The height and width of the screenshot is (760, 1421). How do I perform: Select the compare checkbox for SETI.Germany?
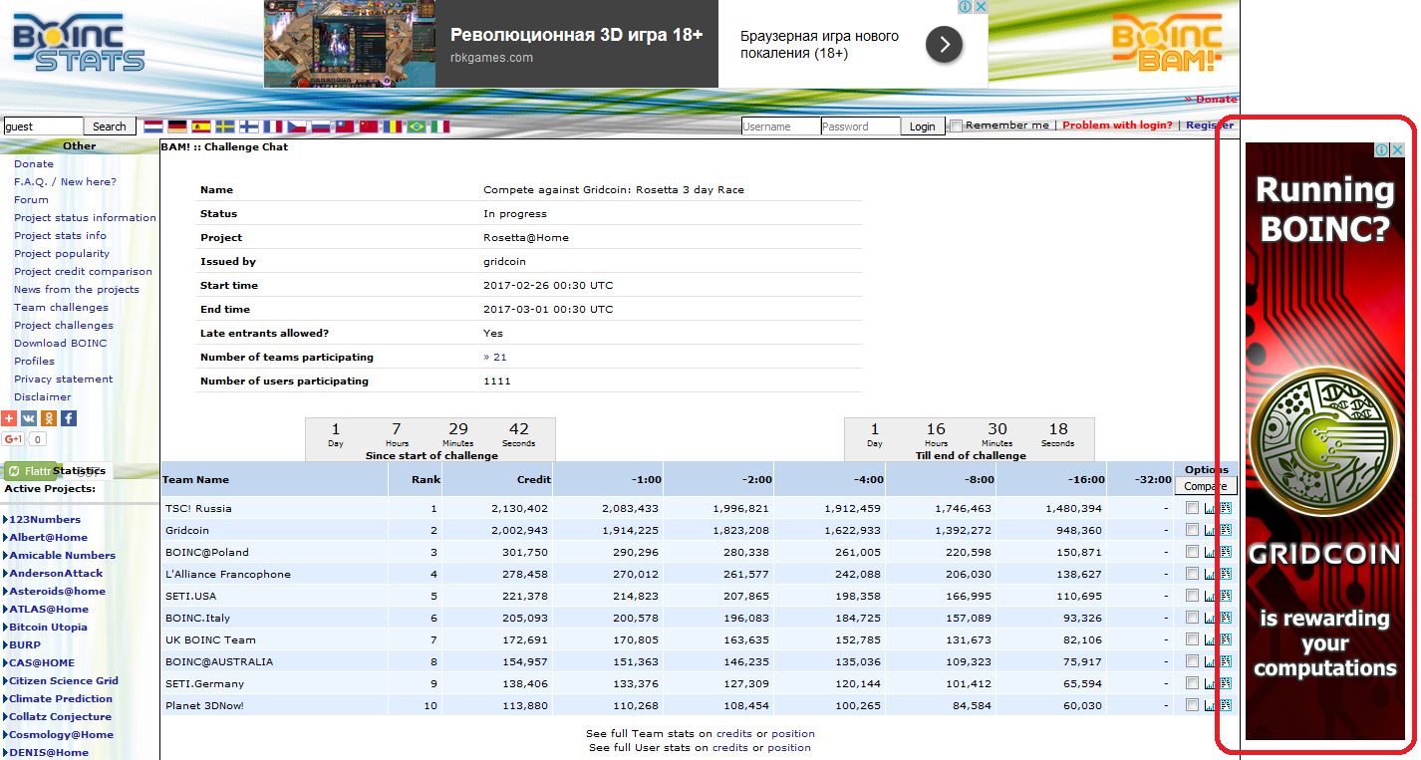click(x=1192, y=683)
